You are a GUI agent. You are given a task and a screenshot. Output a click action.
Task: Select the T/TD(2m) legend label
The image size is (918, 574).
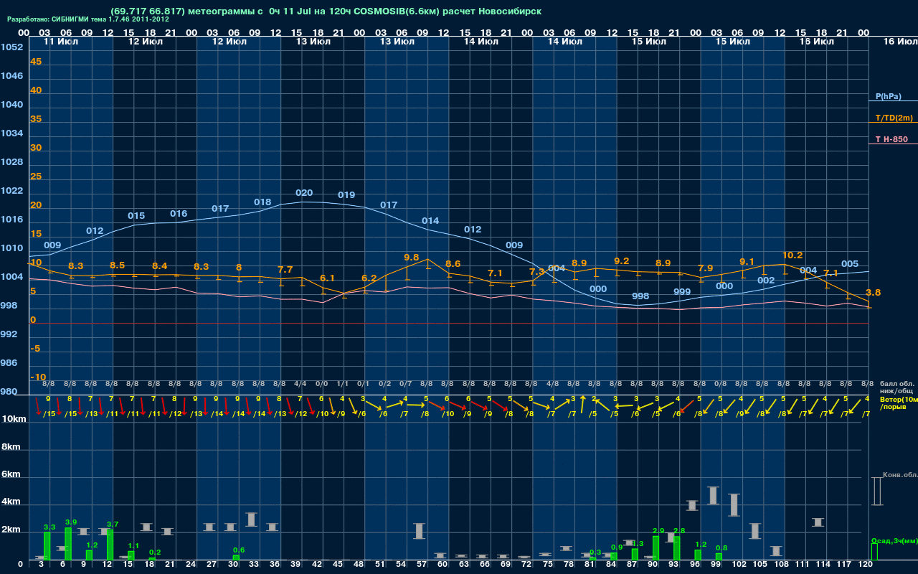tap(894, 118)
